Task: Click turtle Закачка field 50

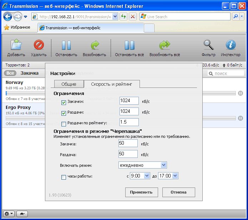Action: 128,143
